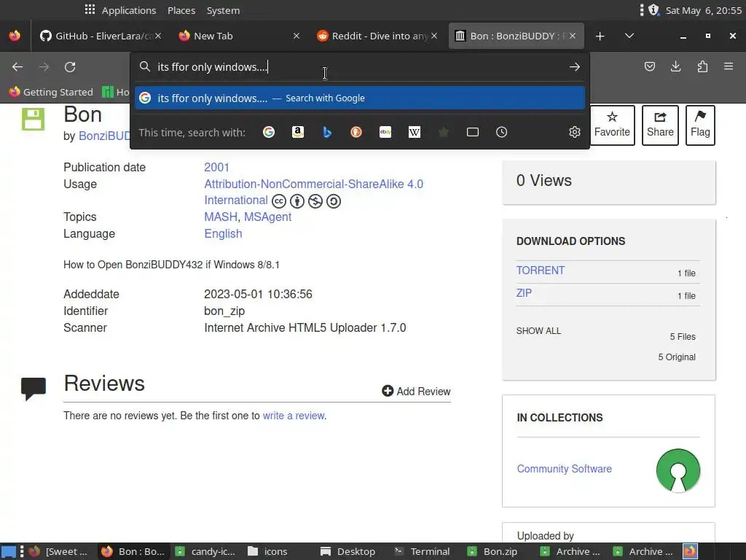This screenshot has width=746, height=560.
Task: Open the MASH topic link
Action: [220, 217]
